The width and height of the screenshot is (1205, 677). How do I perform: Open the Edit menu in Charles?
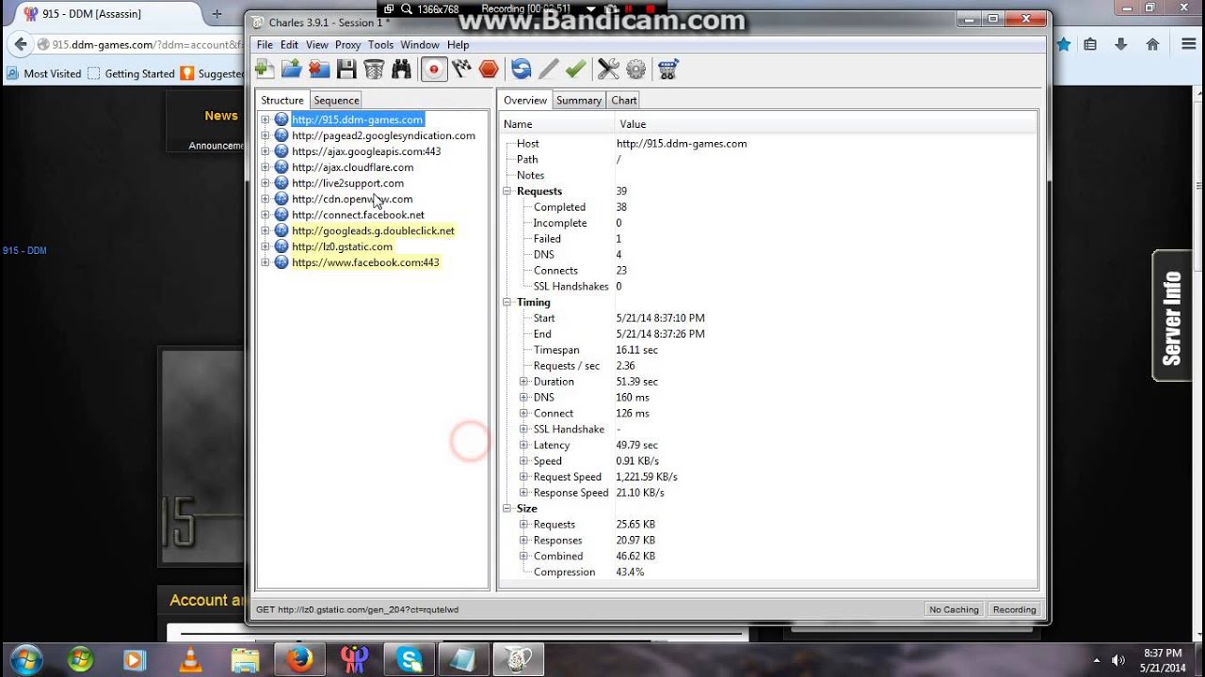tap(289, 44)
